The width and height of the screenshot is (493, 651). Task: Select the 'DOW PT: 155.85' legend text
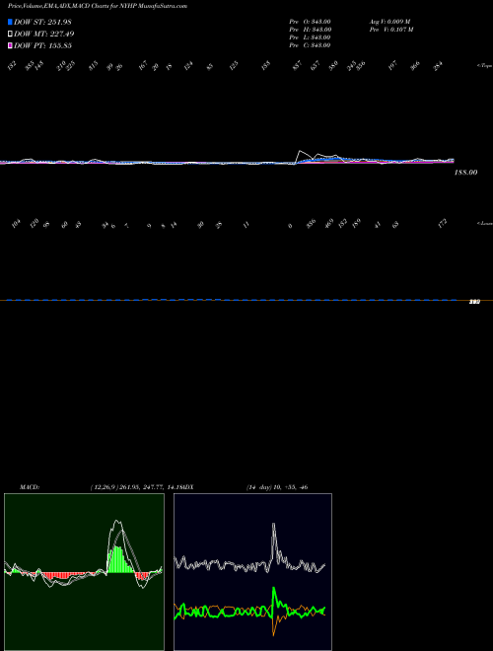point(42,45)
